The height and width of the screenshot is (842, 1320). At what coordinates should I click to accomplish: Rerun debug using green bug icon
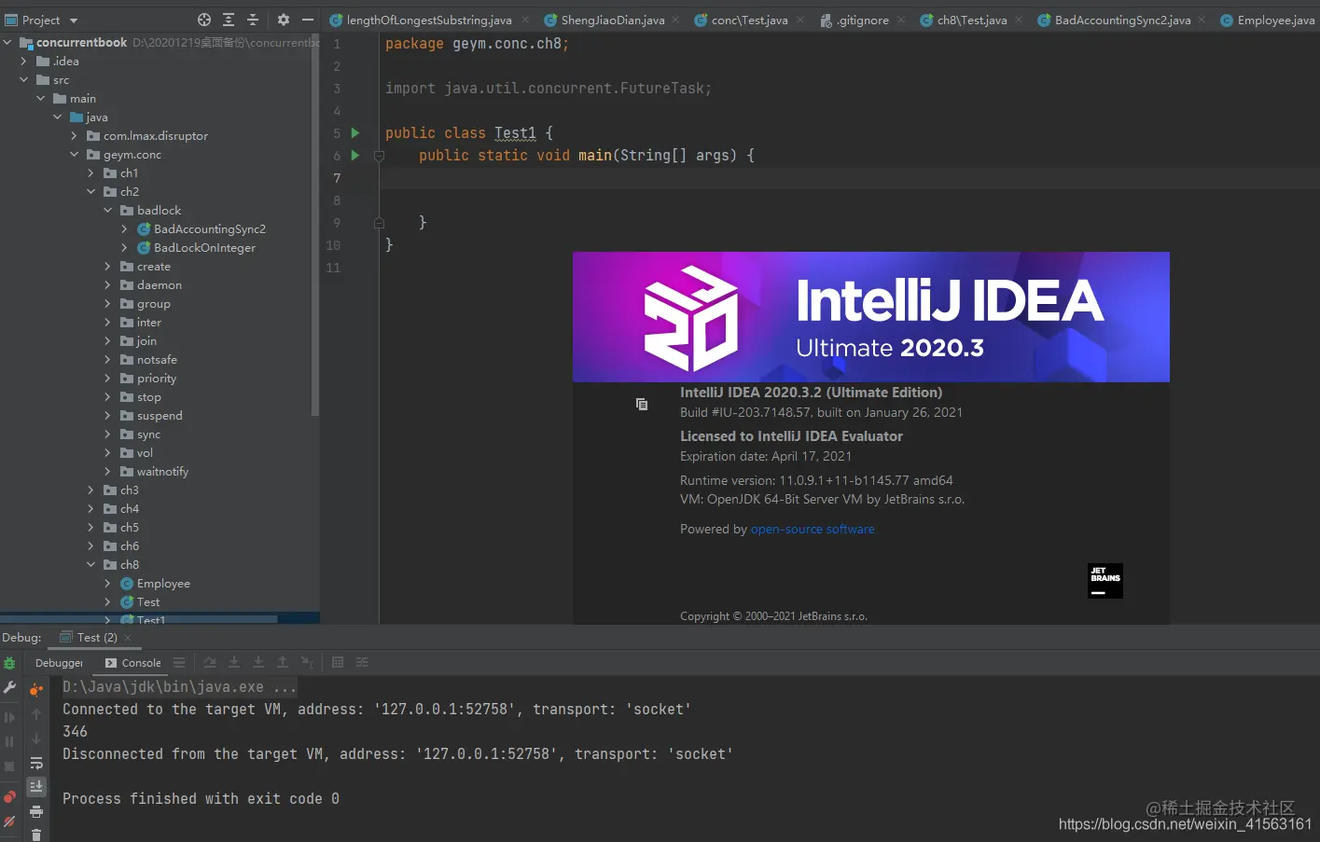(9, 664)
